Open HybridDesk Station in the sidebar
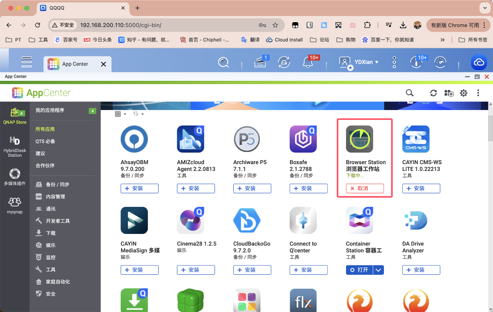The height and width of the screenshot is (312, 493). point(14,146)
